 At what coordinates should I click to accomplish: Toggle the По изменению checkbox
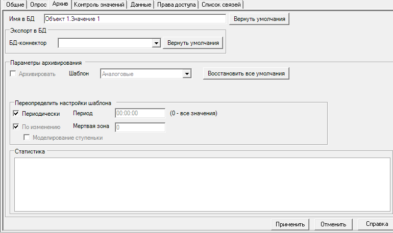point(16,126)
